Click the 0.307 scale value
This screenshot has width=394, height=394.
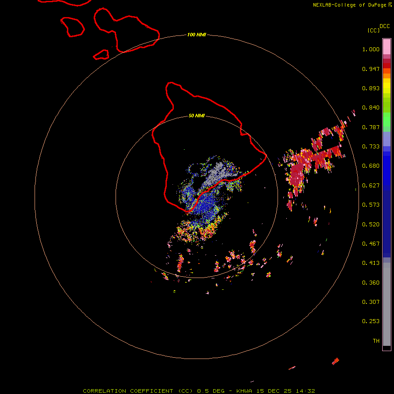[x=371, y=302]
